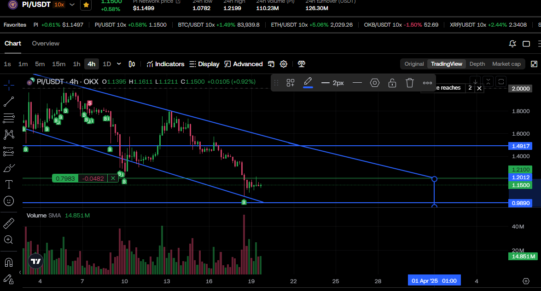Click the 0.9890 horizontal line price label
Viewport: 541px width, 291px height.
pyautogui.click(x=520, y=203)
